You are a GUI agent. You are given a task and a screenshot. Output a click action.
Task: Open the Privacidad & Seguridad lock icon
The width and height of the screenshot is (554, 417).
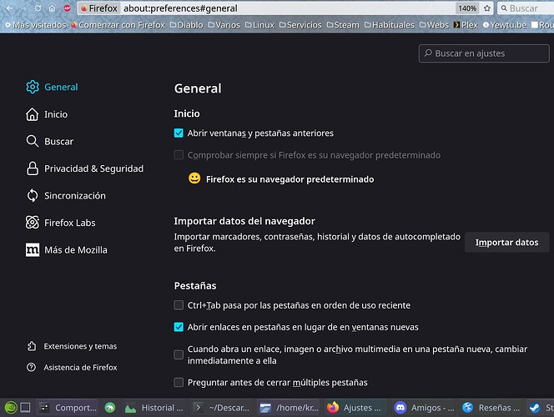(33, 168)
